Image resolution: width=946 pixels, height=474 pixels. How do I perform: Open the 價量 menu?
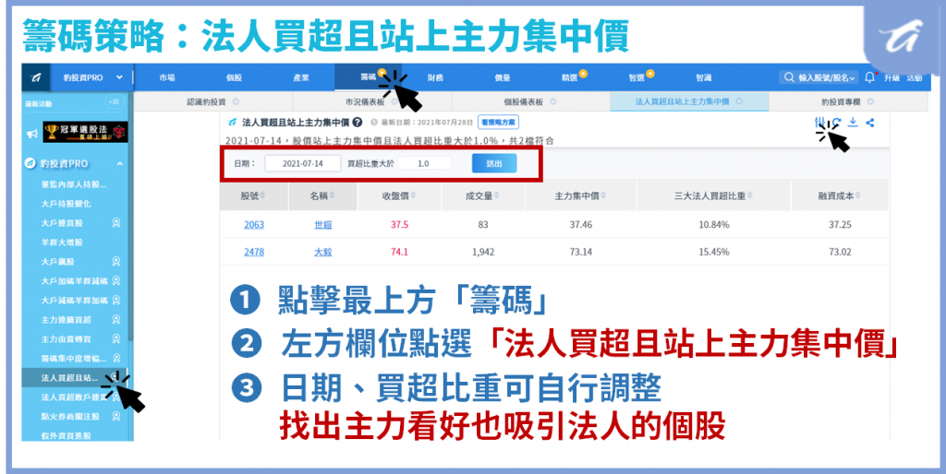click(502, 77)
